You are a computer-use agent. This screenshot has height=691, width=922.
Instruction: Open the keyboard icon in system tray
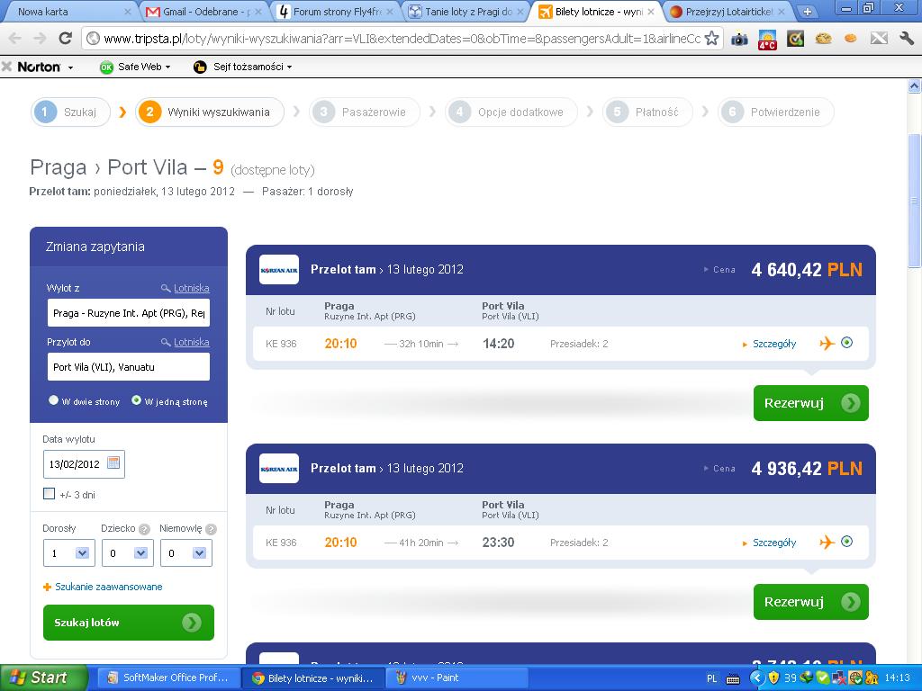click(x=733, y=678)
